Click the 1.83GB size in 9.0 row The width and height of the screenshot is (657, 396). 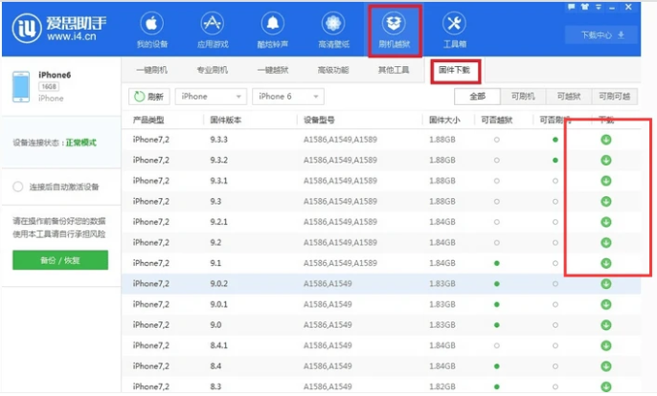(442, 325)
